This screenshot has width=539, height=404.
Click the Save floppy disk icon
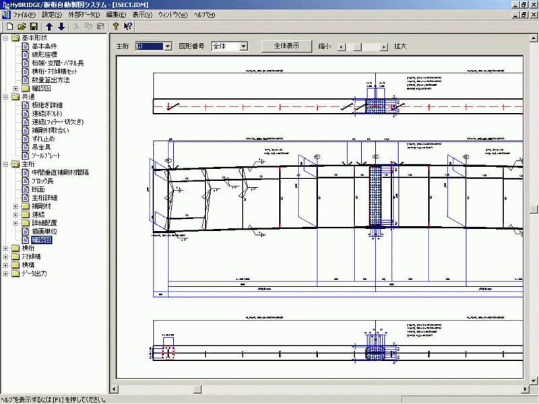pyautogui.click(x=33, y=26)
